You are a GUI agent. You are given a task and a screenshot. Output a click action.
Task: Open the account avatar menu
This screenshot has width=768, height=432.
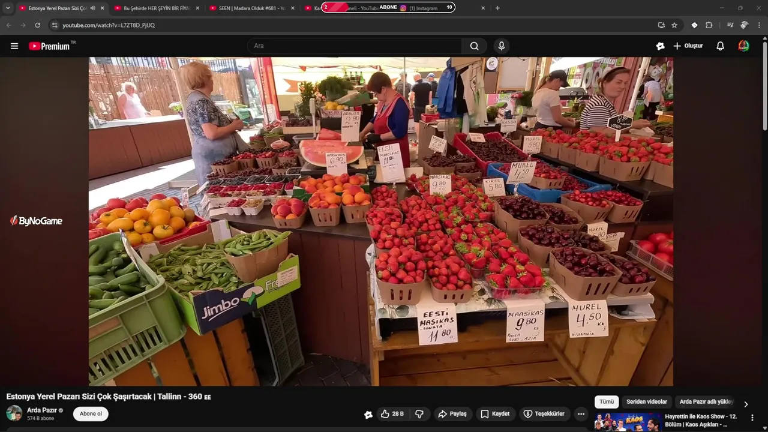tap(744, 46)
